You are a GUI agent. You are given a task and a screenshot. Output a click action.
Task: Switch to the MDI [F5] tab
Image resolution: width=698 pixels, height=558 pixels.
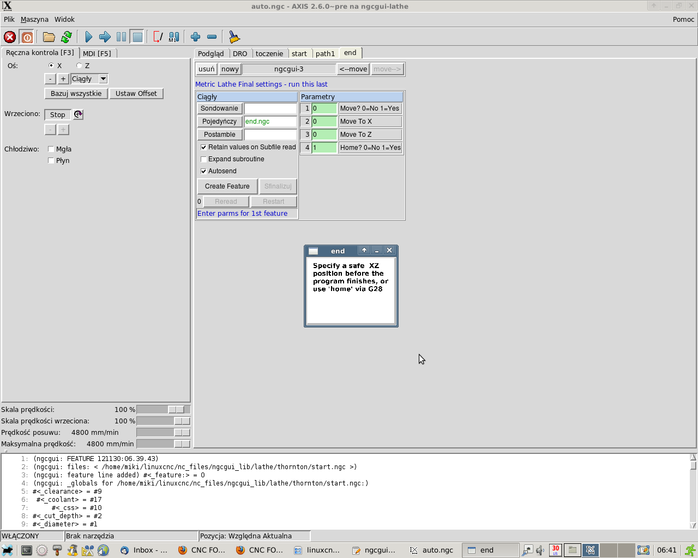(x=97, y=53)
